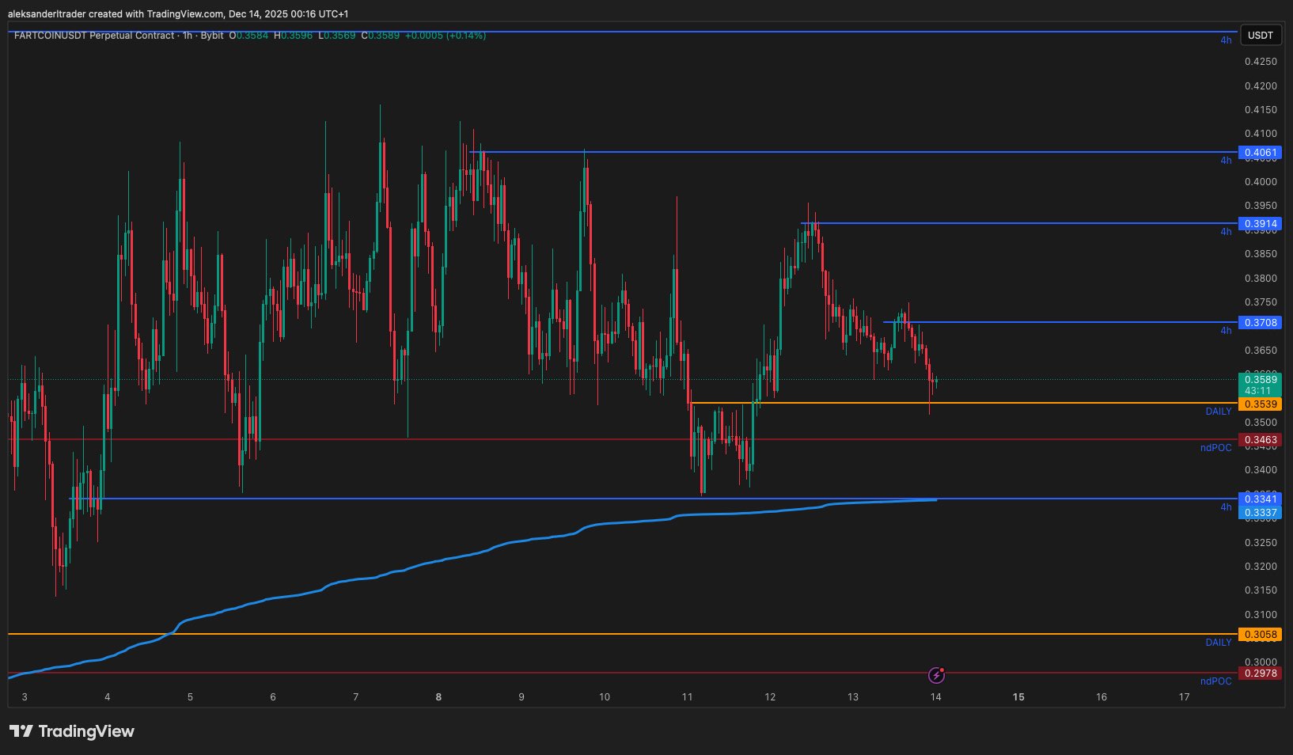Click the 0.3708 price level label

(1260, 323)
